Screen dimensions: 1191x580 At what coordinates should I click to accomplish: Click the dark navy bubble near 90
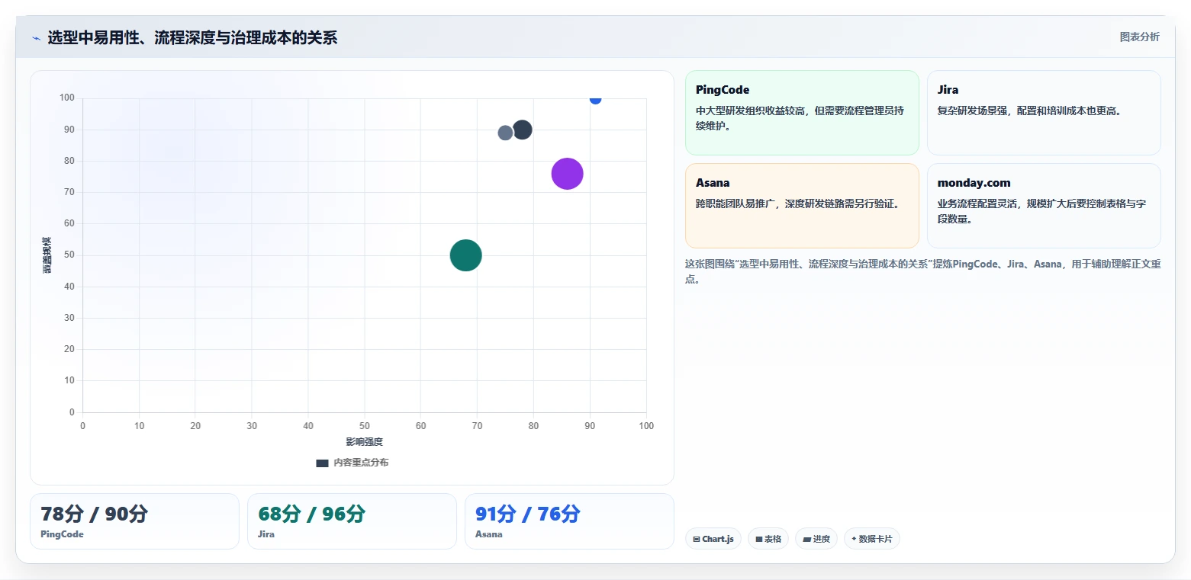point(522,130)
